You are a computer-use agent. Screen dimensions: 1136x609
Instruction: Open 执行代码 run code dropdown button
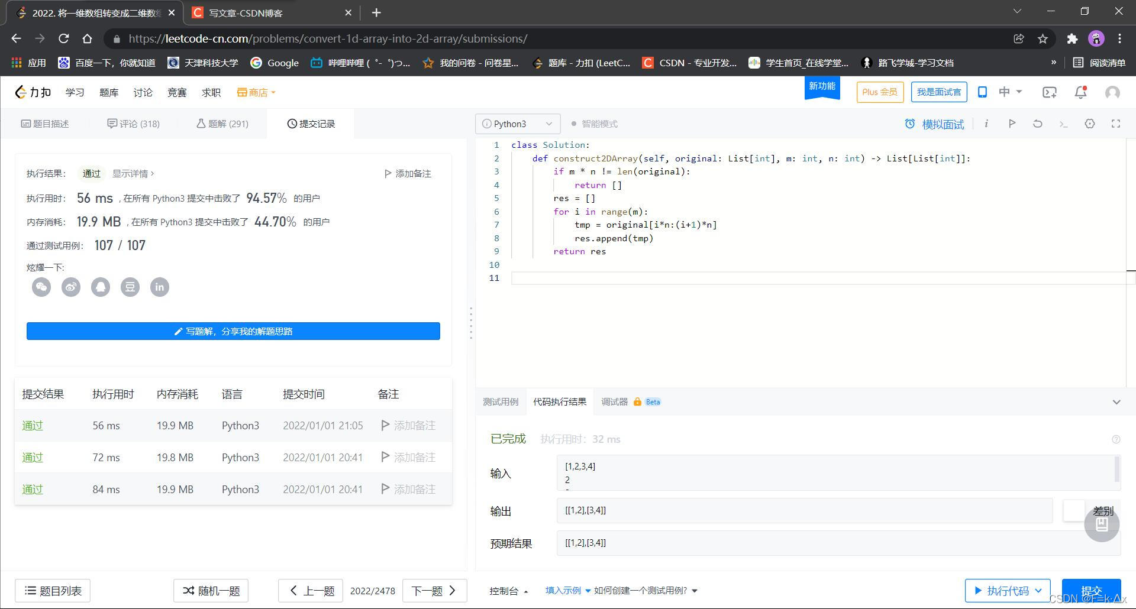pyautogui.click(x=1008, y=591)
